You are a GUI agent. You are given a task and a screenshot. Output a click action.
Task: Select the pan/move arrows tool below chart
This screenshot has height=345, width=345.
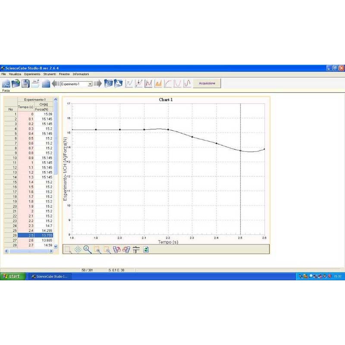tap(78, 249)
